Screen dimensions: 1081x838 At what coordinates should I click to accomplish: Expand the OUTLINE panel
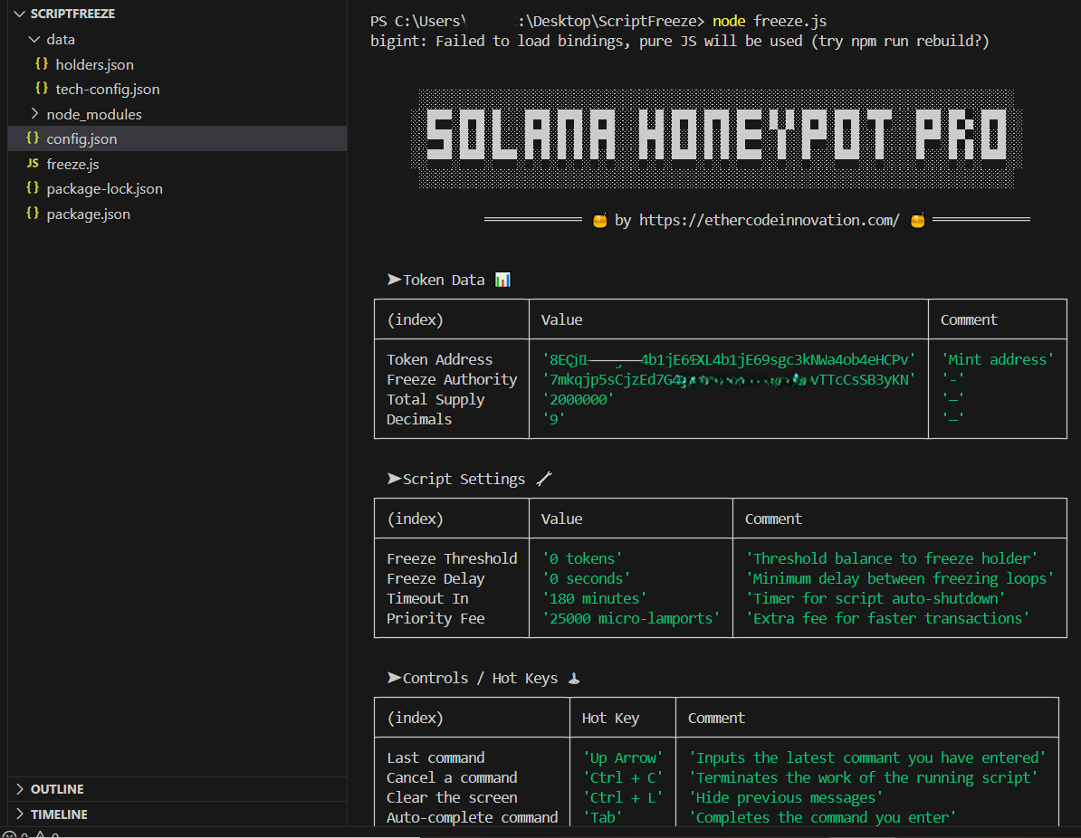point(19,789)
